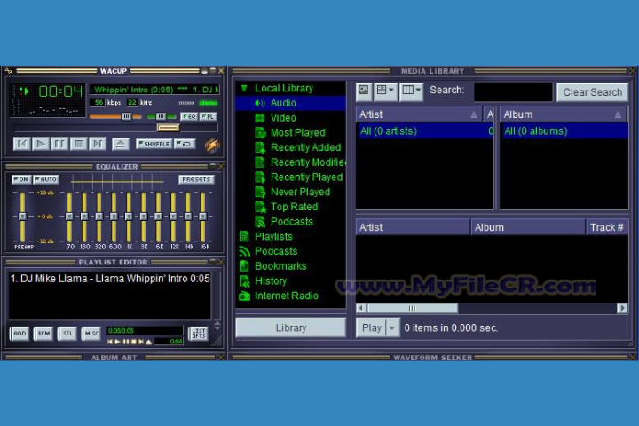Screen dimensions: 639x426
Task: Click the Library button below the tree
Action: 290,327
